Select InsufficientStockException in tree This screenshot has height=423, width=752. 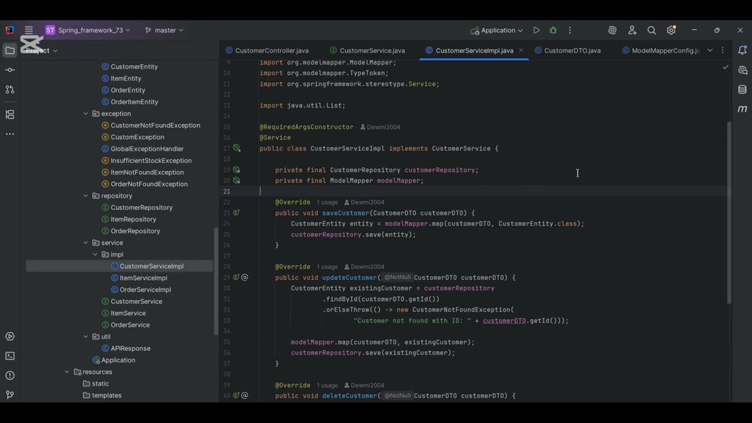pos(151,160)
